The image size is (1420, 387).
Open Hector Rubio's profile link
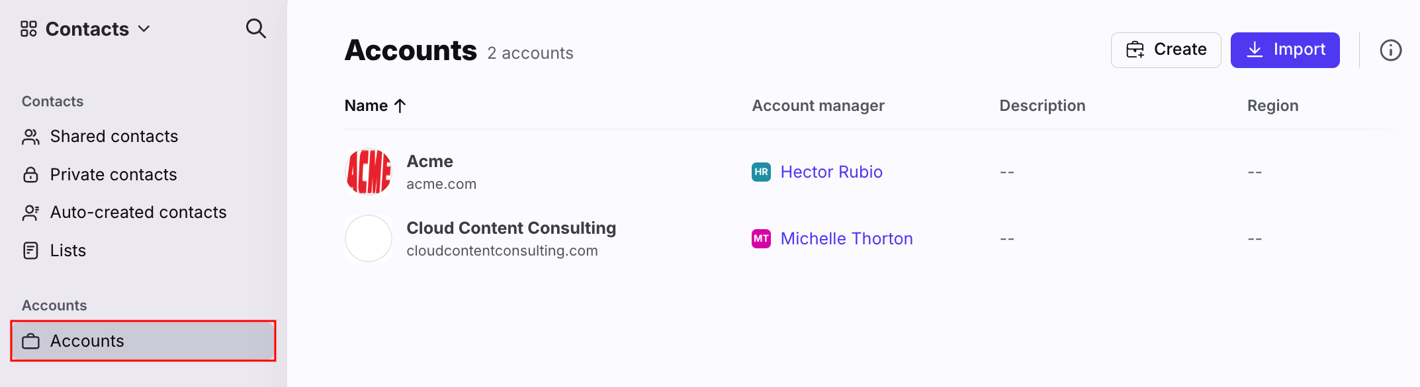[831, 172]
